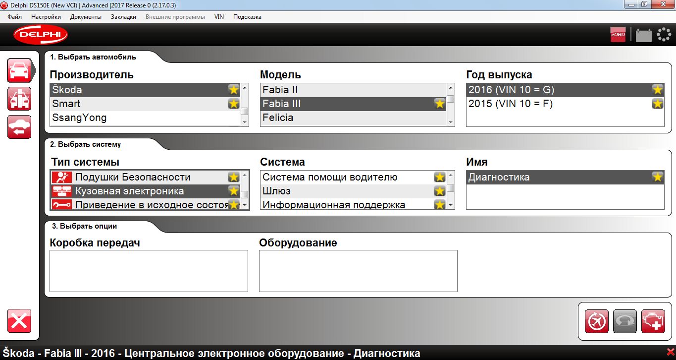Select Fabia II model
Image resolution: width=676 pixels, height=360 pixels.
point(353,90)
